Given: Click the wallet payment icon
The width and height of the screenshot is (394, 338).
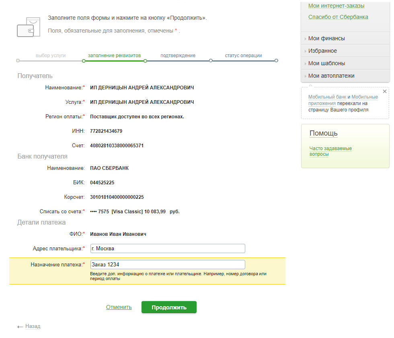Looking at the screenshot, I should click(29, 27).
